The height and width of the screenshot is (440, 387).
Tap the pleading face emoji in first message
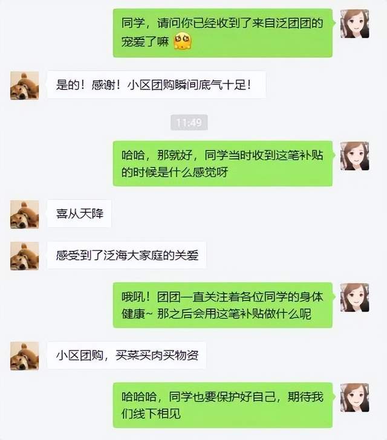pos(183,41)
